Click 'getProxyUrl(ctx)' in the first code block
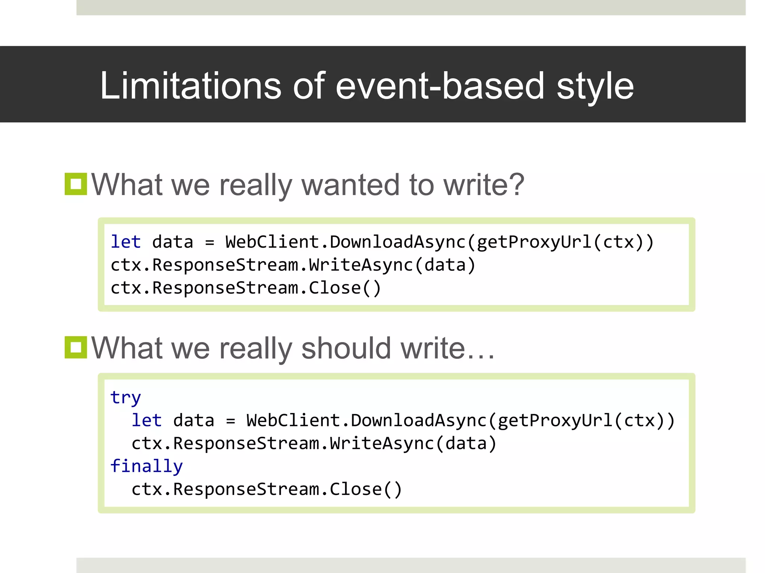Viewport: 765px width, 573px height. 560,242
